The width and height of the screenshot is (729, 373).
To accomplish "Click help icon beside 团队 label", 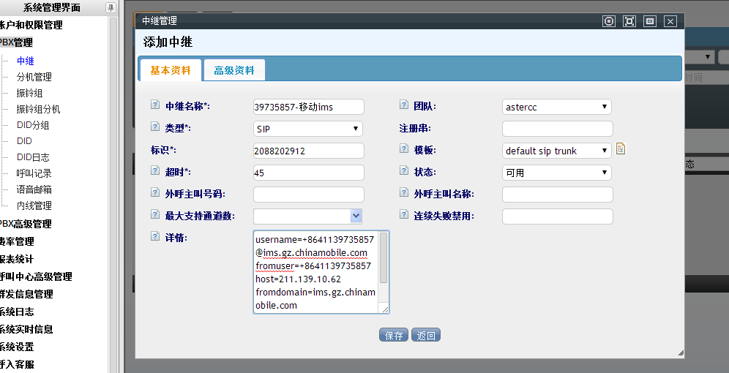I will [x=403, y=105].
